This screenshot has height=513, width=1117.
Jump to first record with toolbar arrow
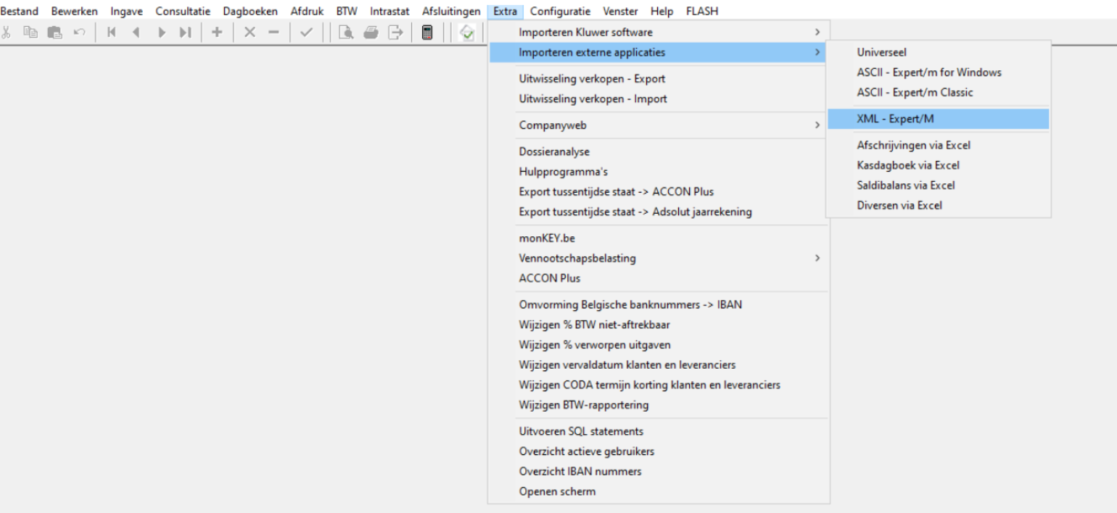click(112, 33)
